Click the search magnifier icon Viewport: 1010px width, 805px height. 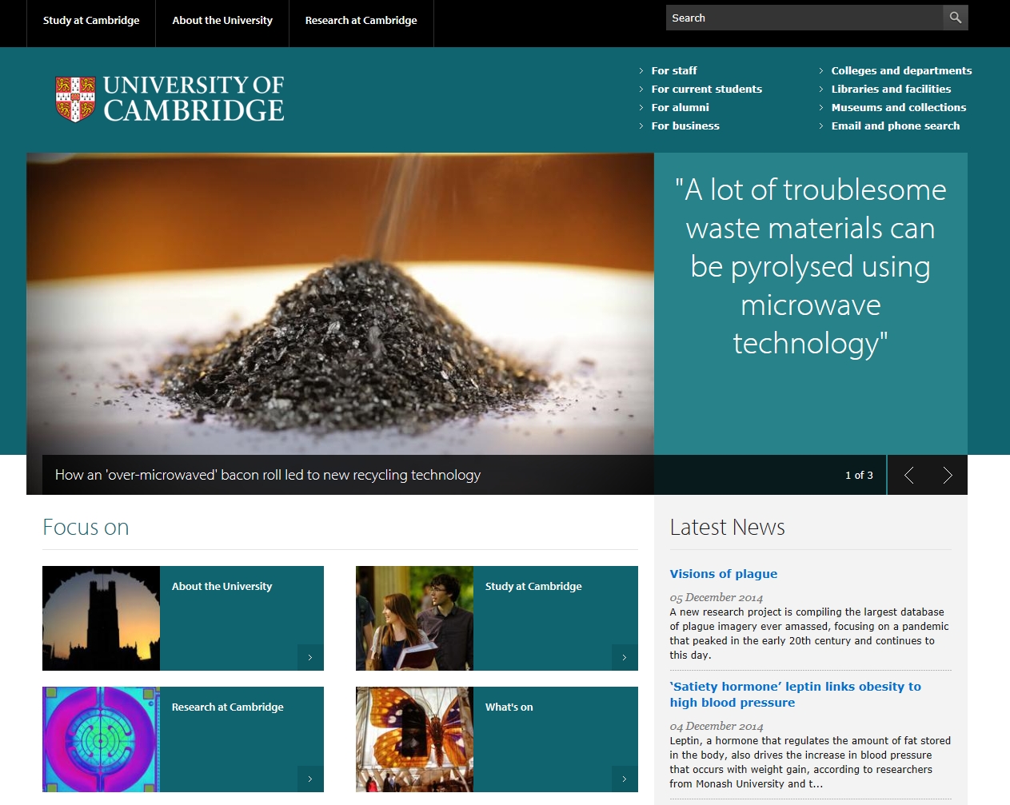955,18
